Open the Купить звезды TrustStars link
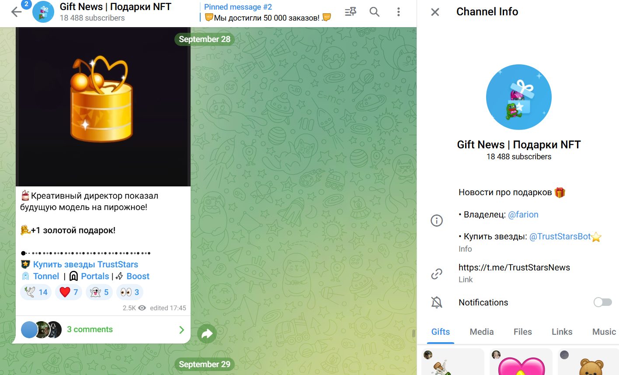The height and width of the screenshot is (375, 619). click(x=86, y=264)
